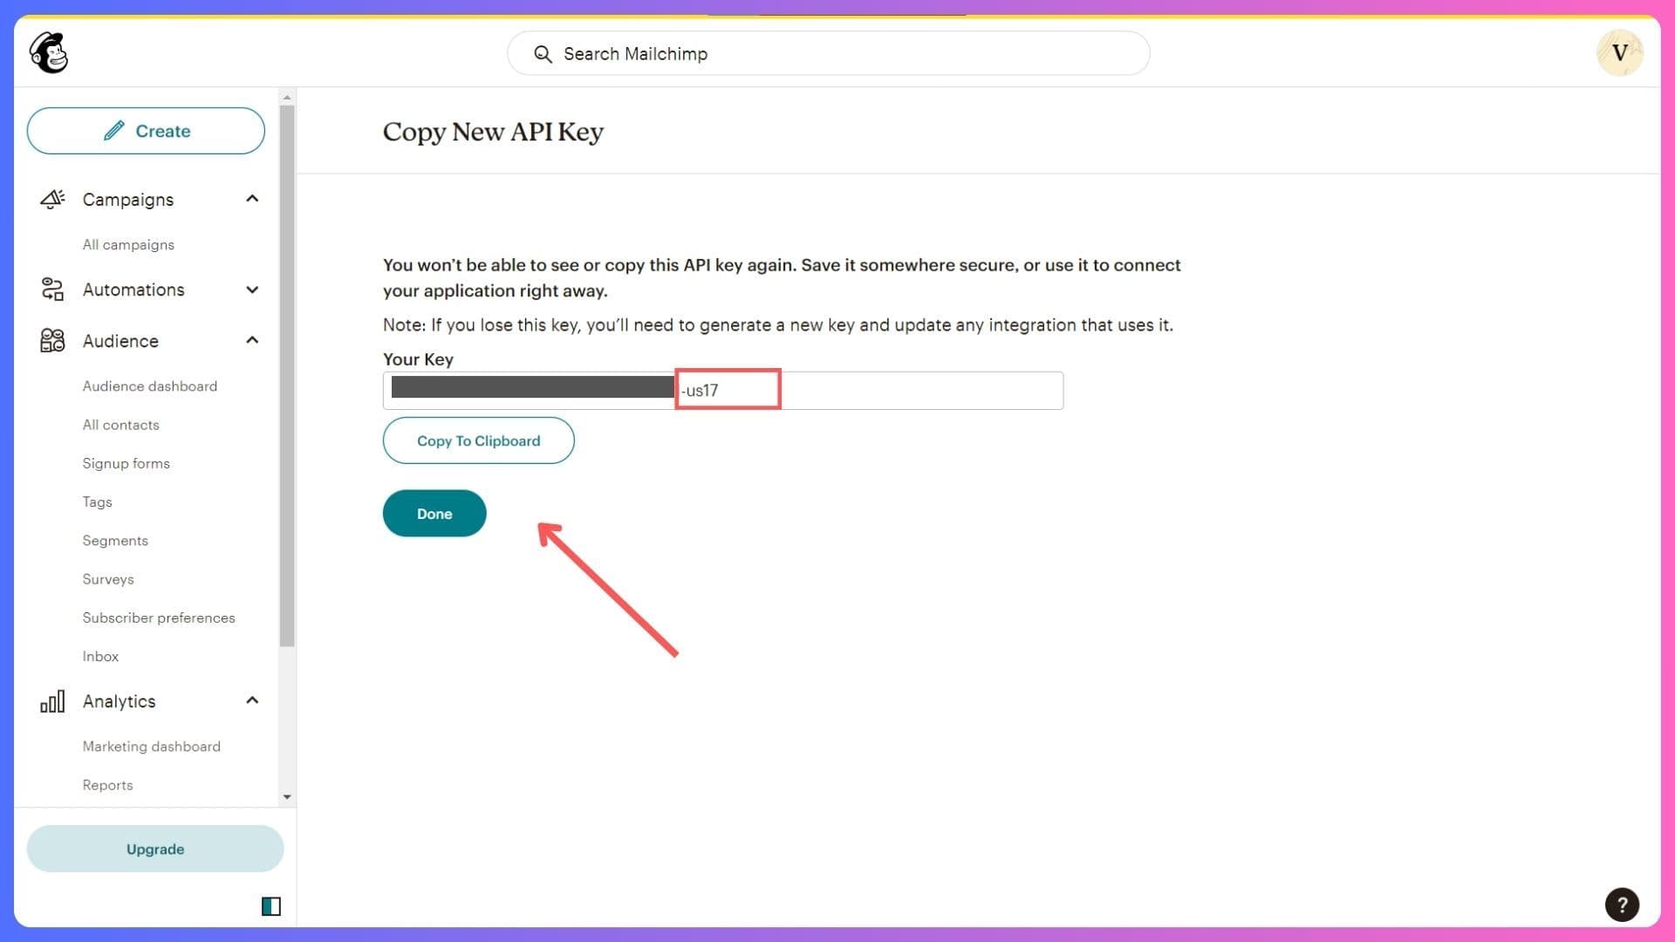This screenshot has height=942, width=1675.
Task: Click the Campaigns sidebar icon
Action: [51, 199]
